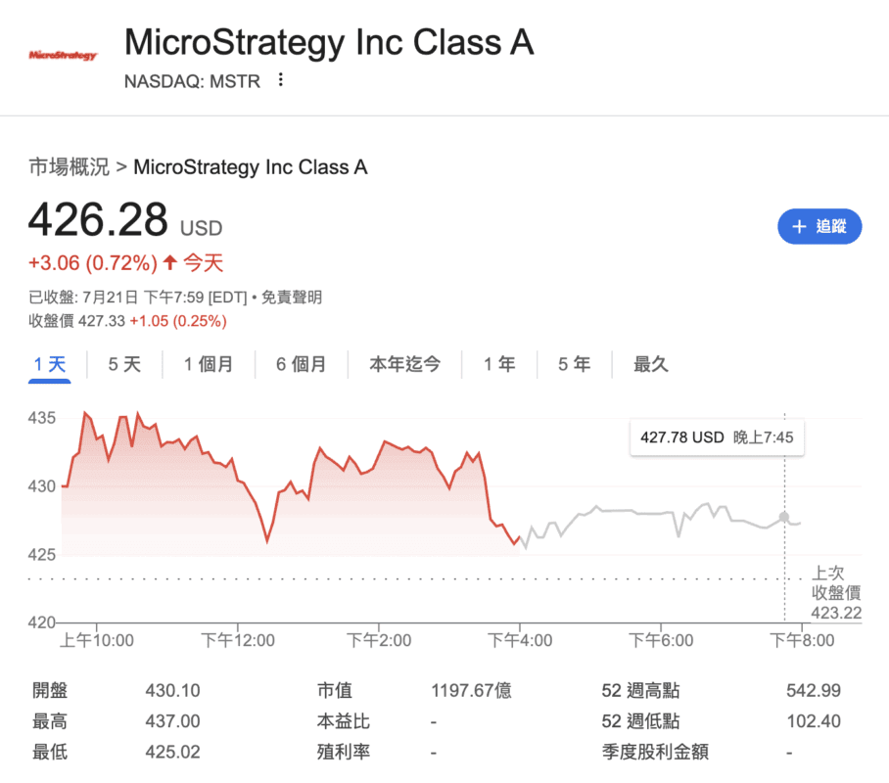Screen dimensions: 889x783
Task: Switch to the 1 個月 tab
Action: 209,364
